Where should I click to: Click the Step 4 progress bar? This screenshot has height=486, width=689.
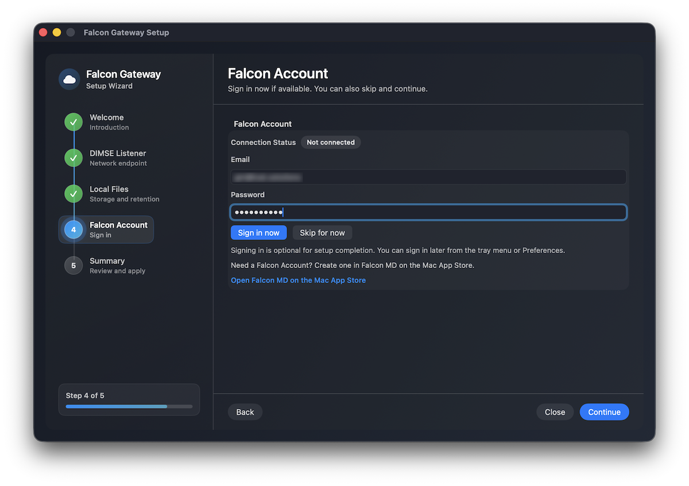click(x=129, y=406)
